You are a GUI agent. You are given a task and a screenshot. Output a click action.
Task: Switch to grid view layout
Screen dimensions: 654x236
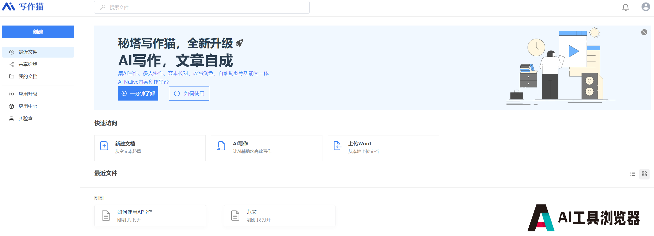(644, 174)
